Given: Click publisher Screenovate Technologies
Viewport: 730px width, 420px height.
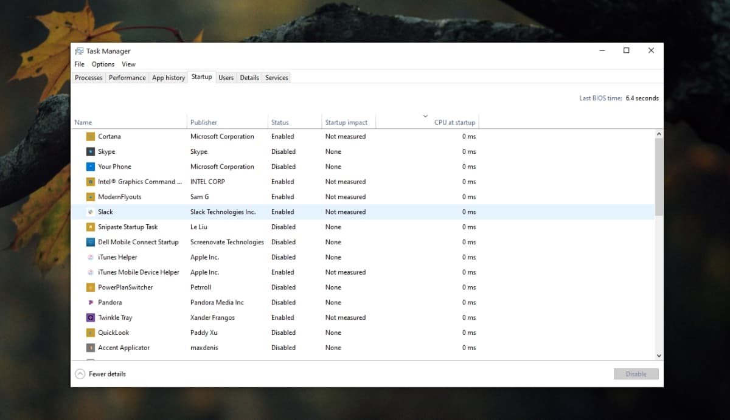Looking at the screenshot, I should pos(227,242).
